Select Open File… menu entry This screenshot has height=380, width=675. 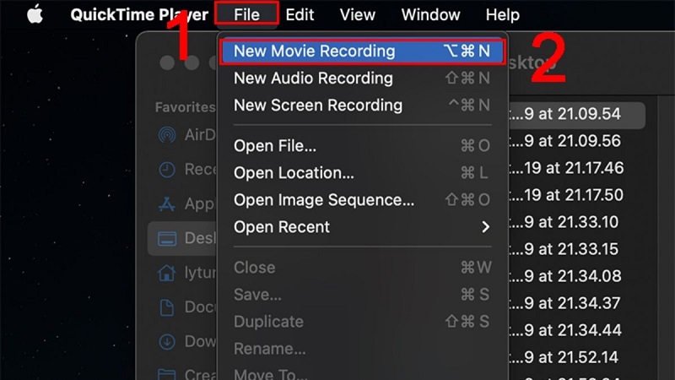pyautogui.click(x=275, y=145)
